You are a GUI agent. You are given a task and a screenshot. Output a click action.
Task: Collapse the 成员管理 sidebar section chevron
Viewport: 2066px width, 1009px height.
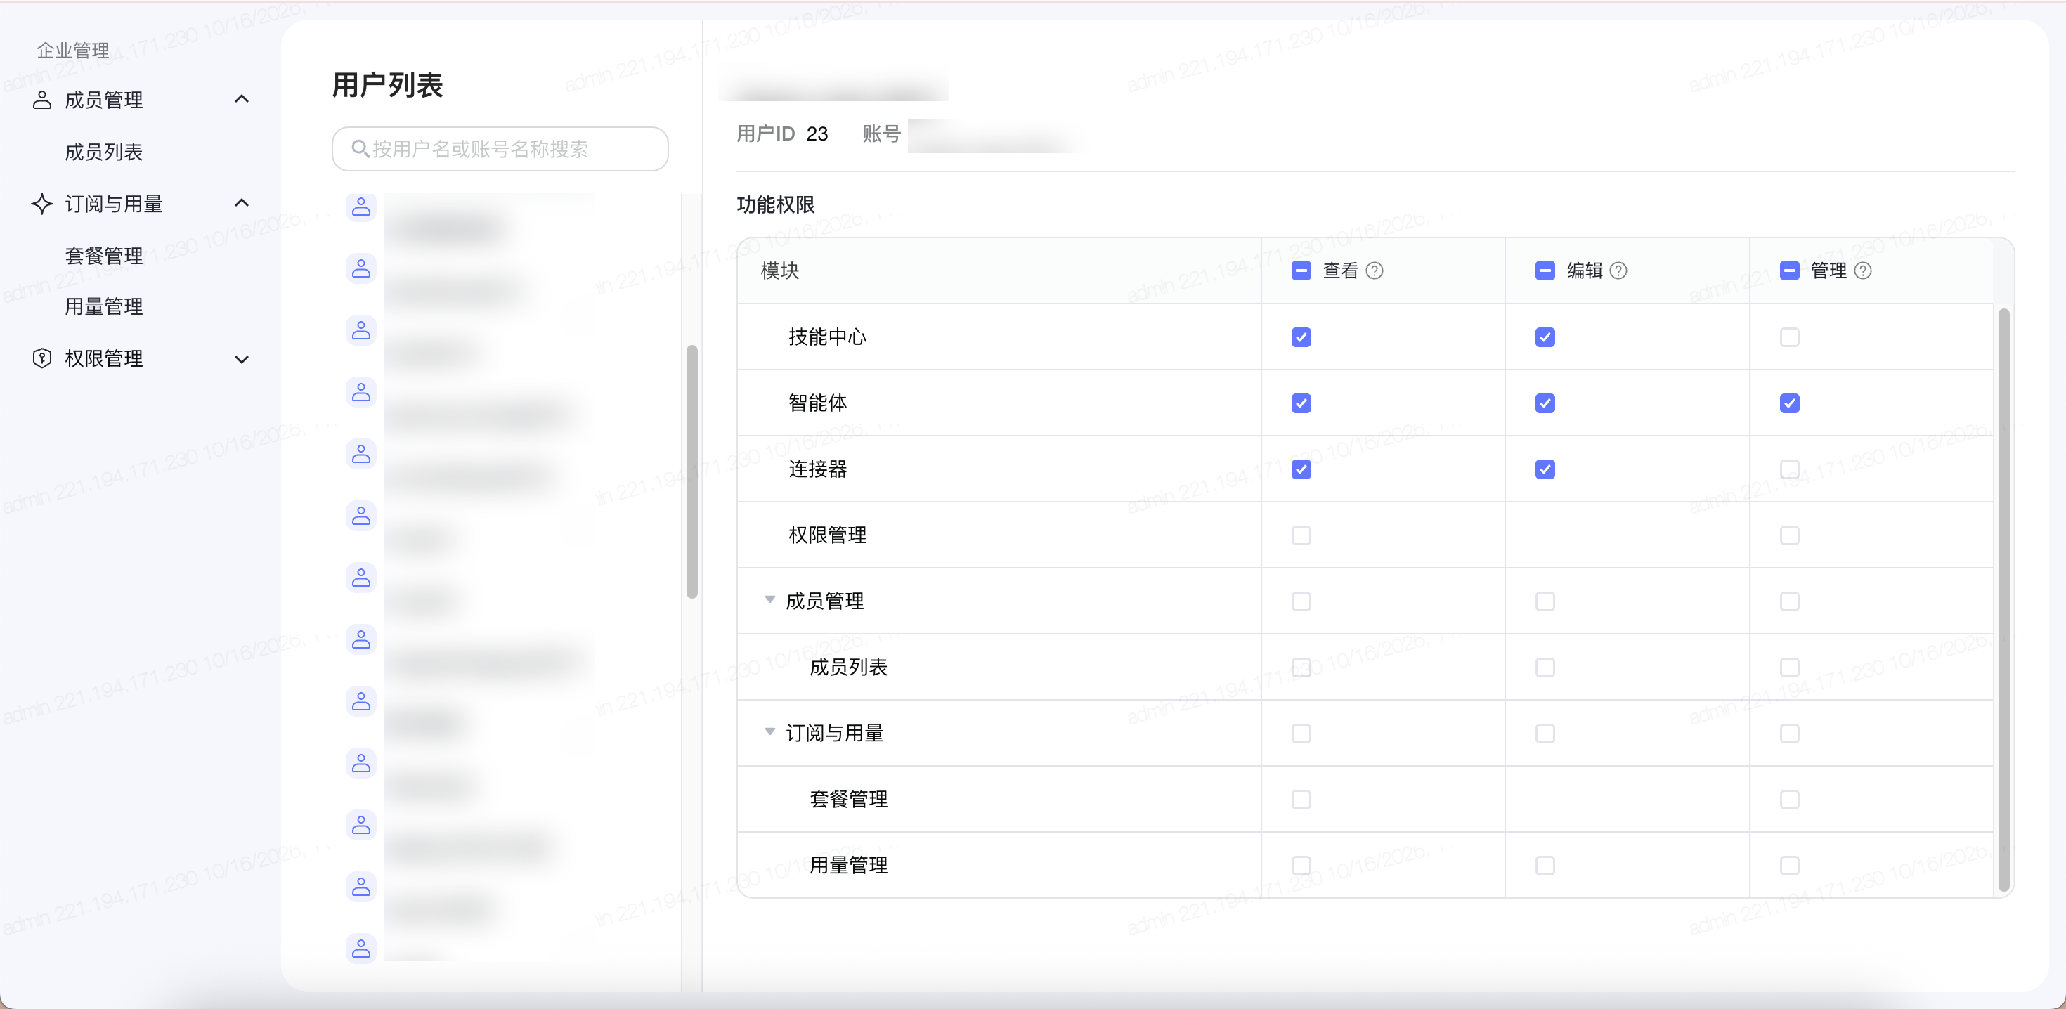(x=242, y=98)
